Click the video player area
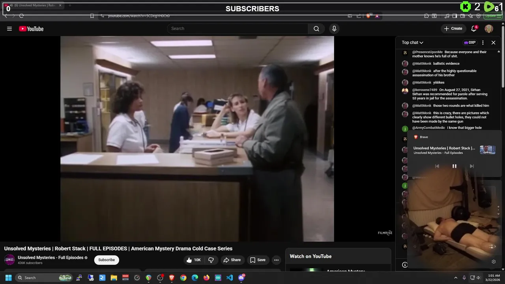Viewport: 505px width, 284px height. (197, 138)
